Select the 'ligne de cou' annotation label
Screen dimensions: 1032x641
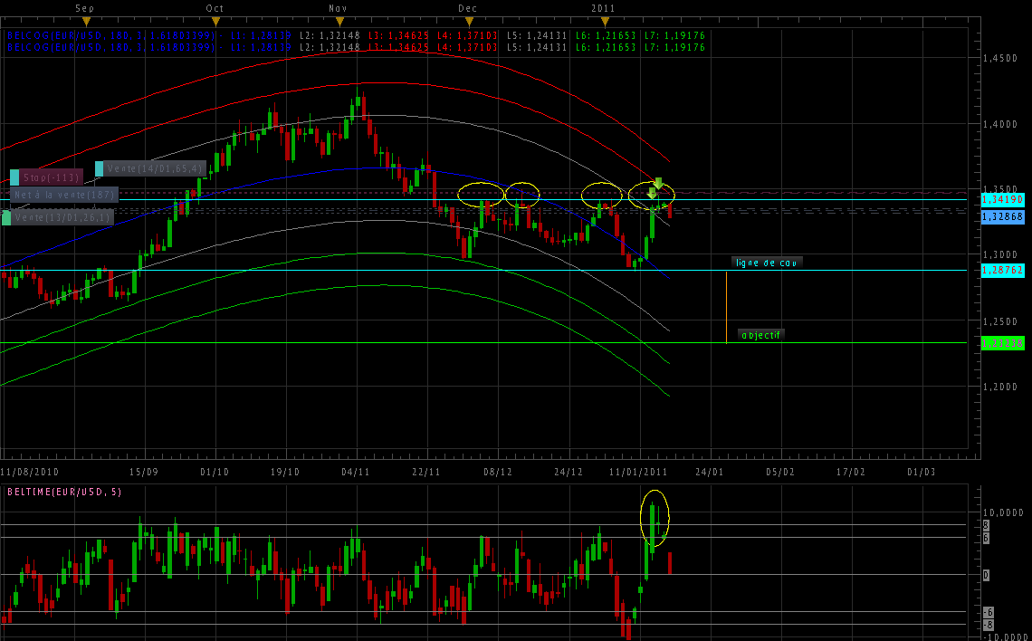coord(767,263)
